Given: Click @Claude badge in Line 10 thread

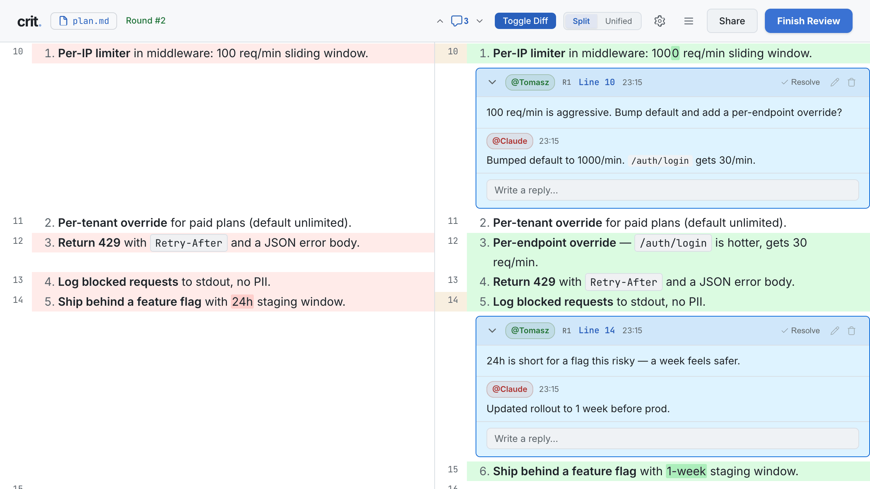Looking at the screenshot, I should 510,141.
